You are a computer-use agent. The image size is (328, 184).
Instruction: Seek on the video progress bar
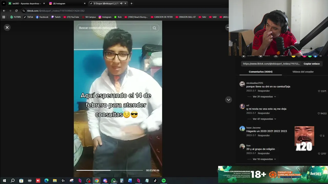click(x=109, y=170)
